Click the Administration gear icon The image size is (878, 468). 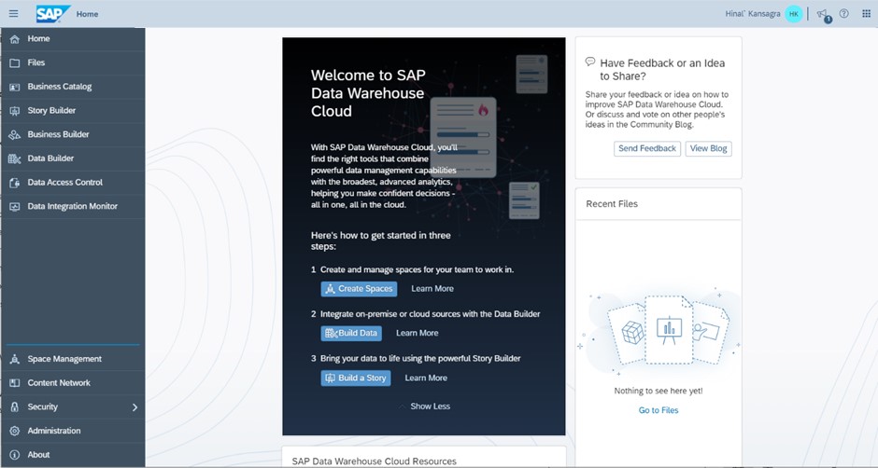click(14, 431)
